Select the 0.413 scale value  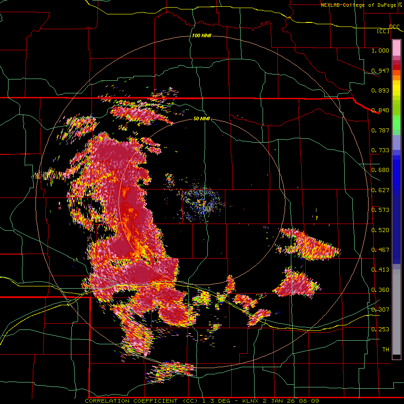[x=380, y=270]
